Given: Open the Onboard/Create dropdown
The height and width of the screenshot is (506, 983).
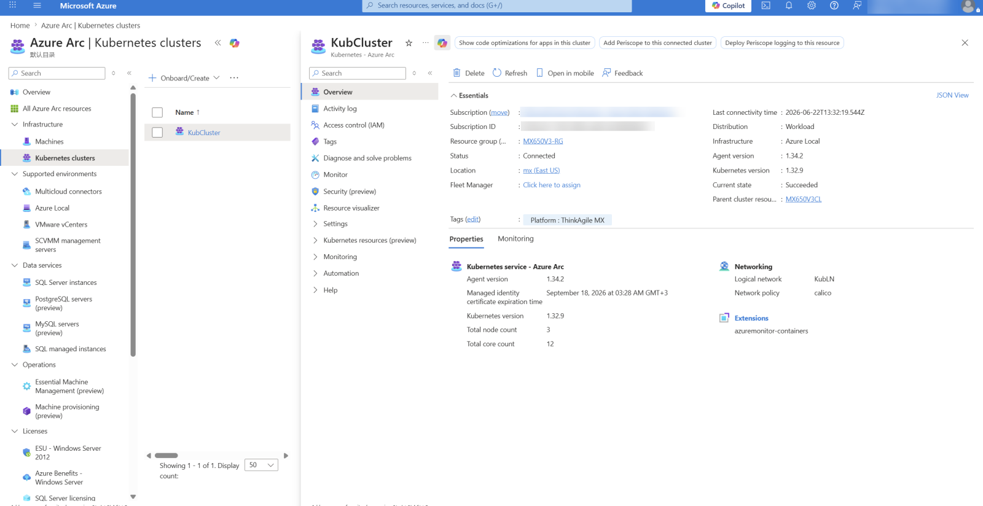Looking at the screenshot, I should 184,78.
